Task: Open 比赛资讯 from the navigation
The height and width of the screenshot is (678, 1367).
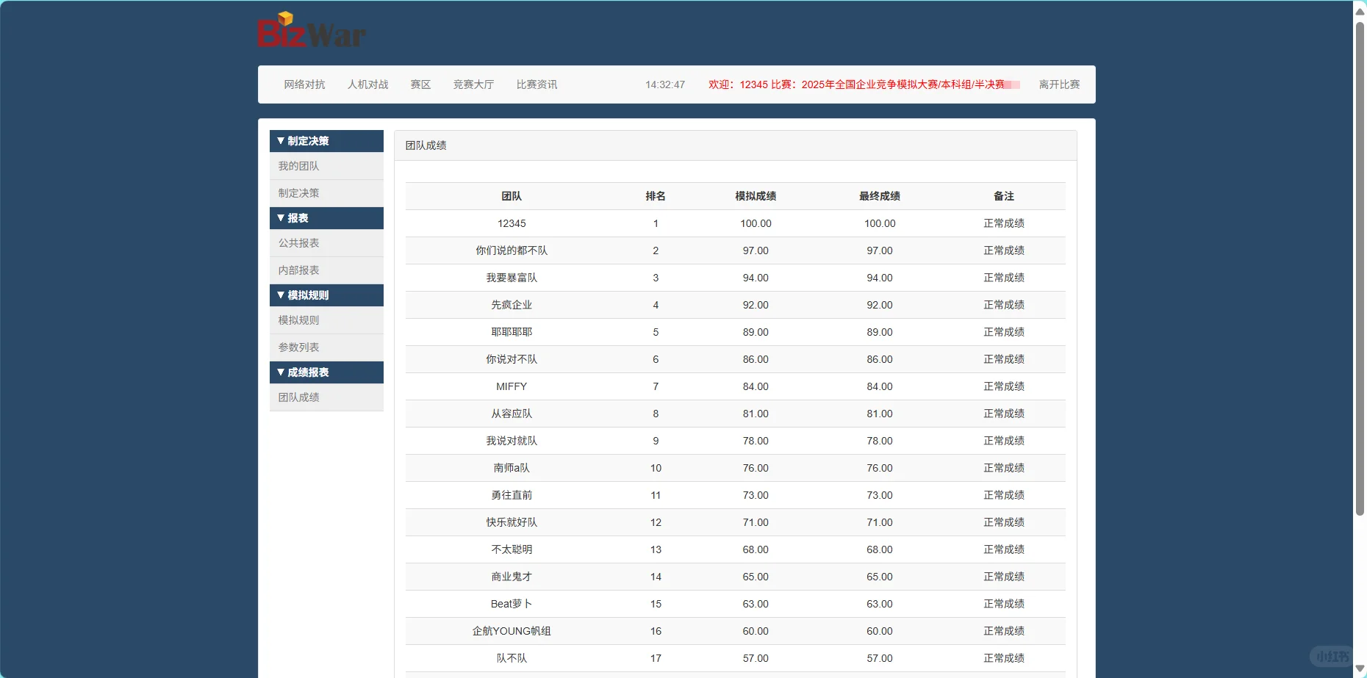Action: click(x=537, y=84)
